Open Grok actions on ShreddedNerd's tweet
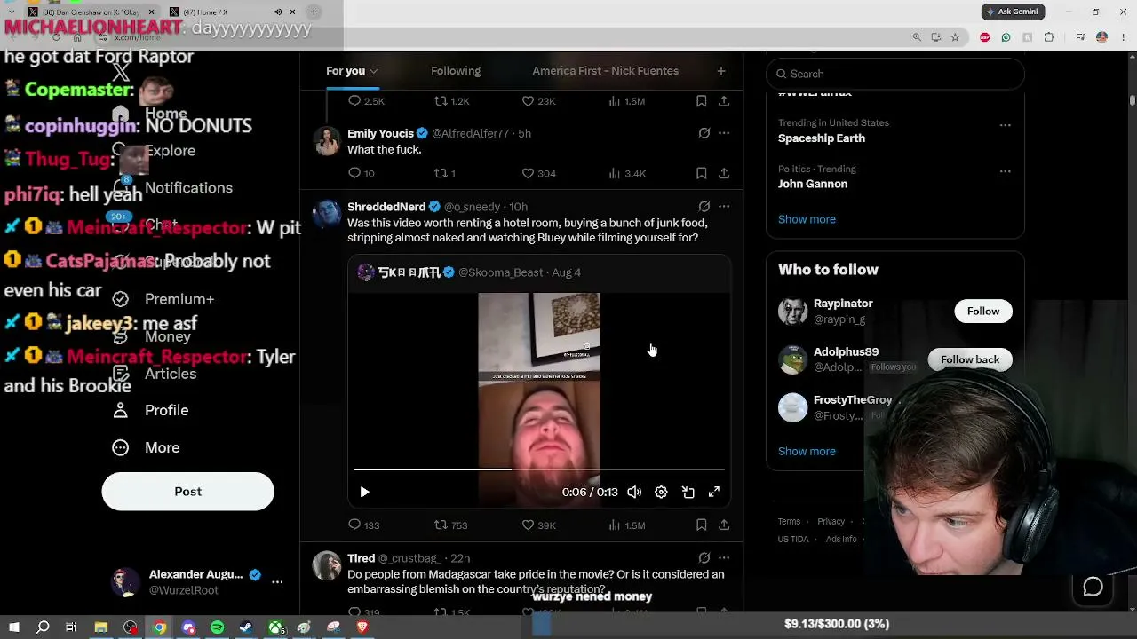The image size is (1137, 639). [x=704, y=207]
